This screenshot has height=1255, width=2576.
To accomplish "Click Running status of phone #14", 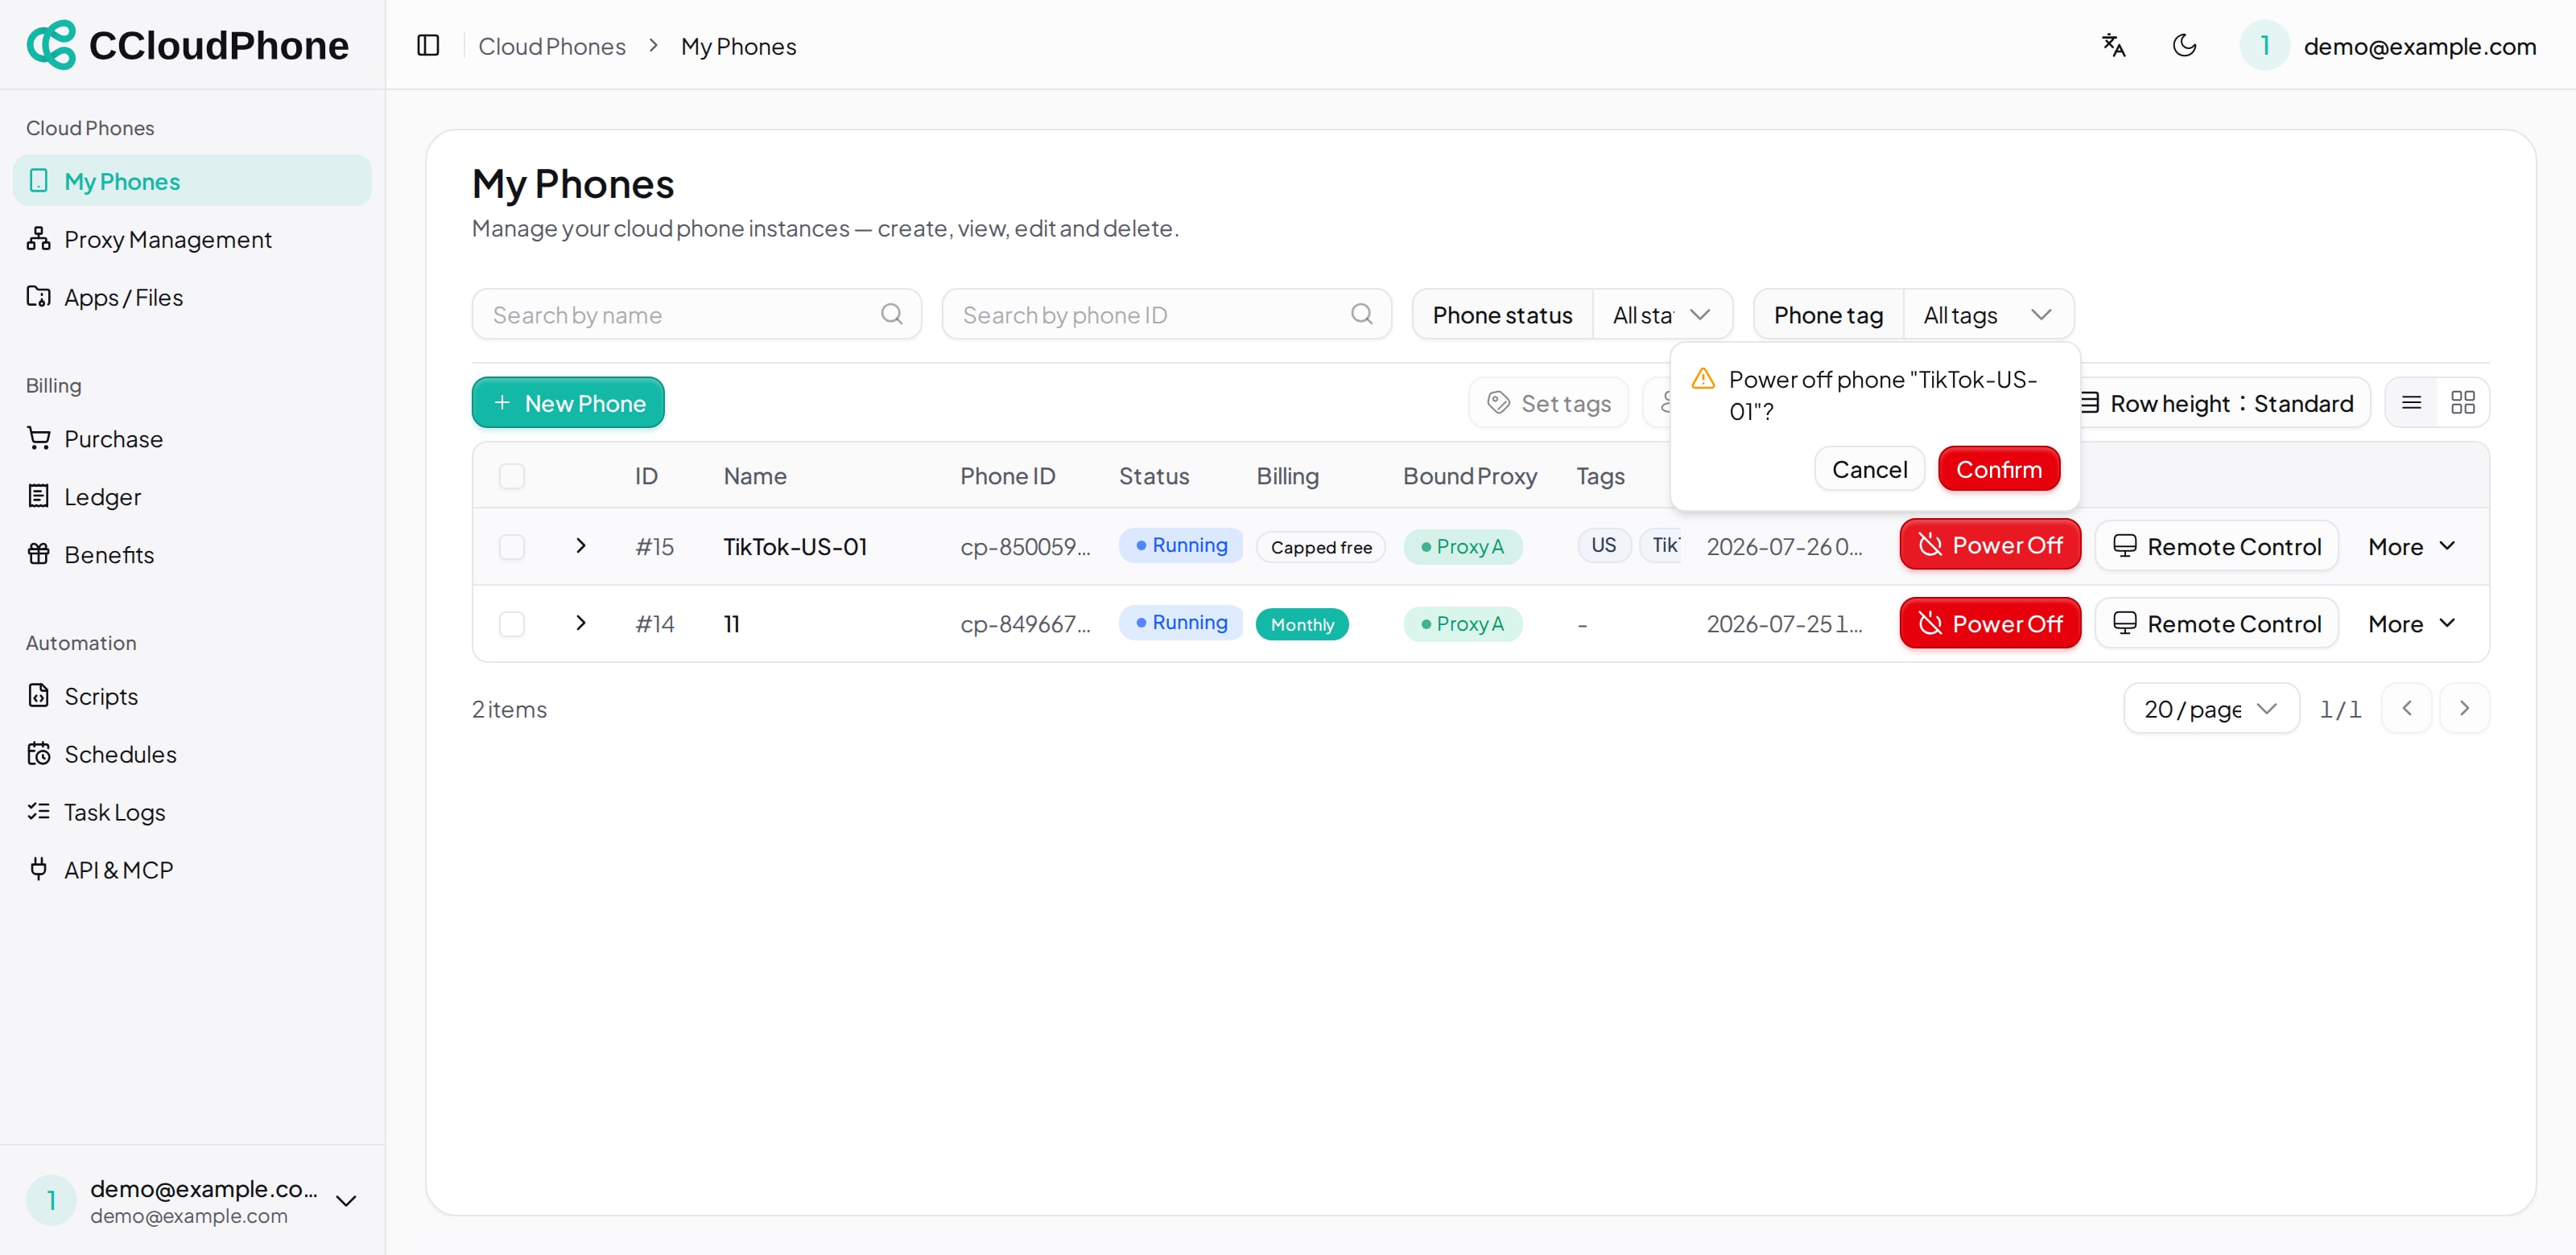I will coord(1180,622).
